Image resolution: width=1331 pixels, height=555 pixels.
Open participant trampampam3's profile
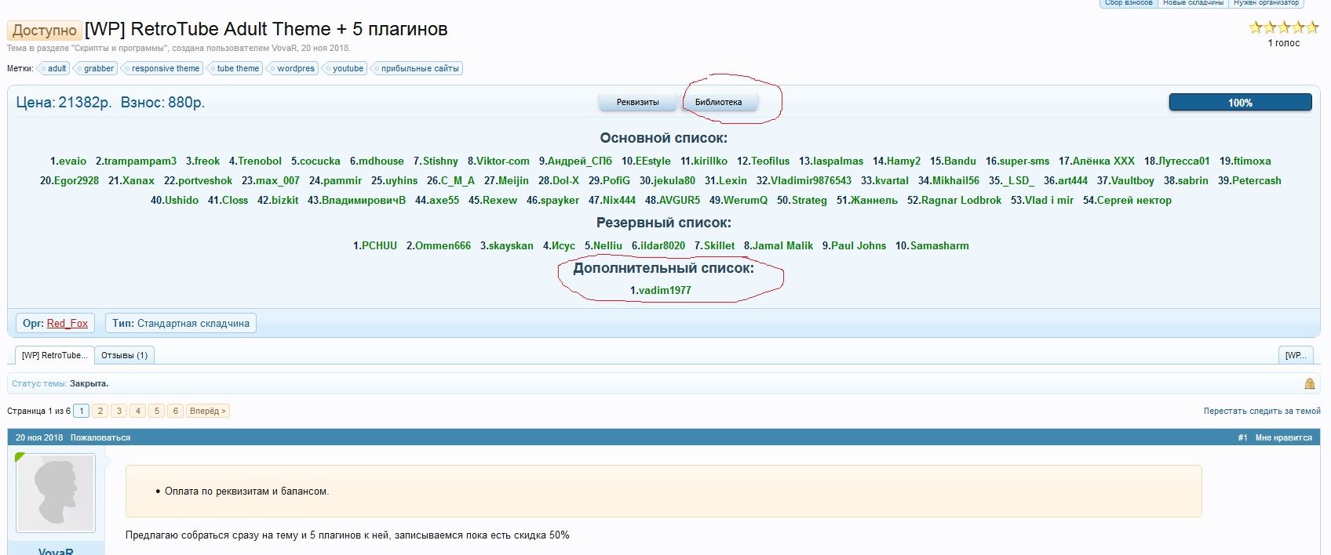pos(140,161)
